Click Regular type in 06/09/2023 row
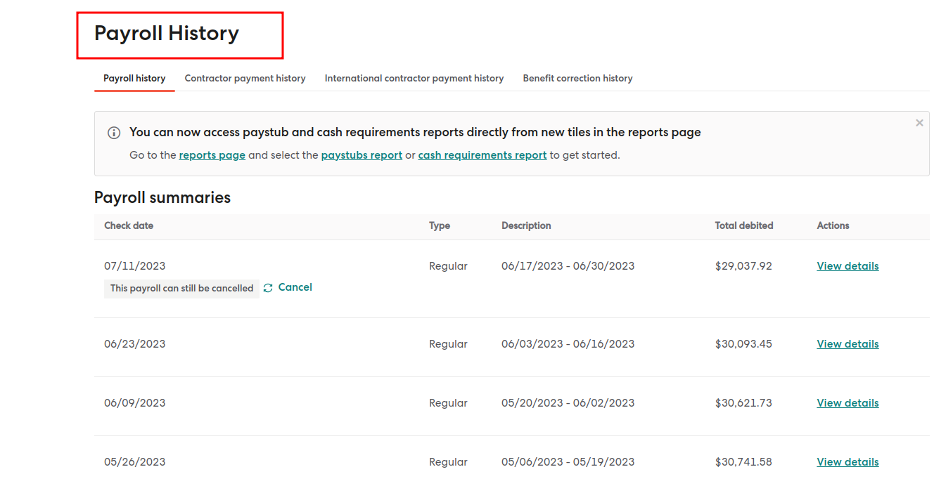Viewport: 934px width, 493px height. [448, 403]
